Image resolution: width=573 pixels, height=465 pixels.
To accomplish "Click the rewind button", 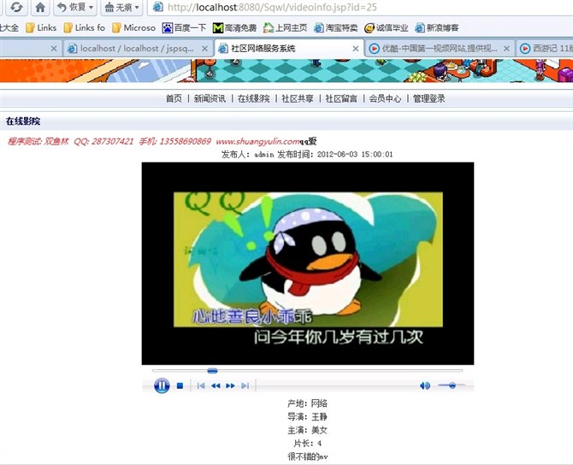I will pos(216,386).
